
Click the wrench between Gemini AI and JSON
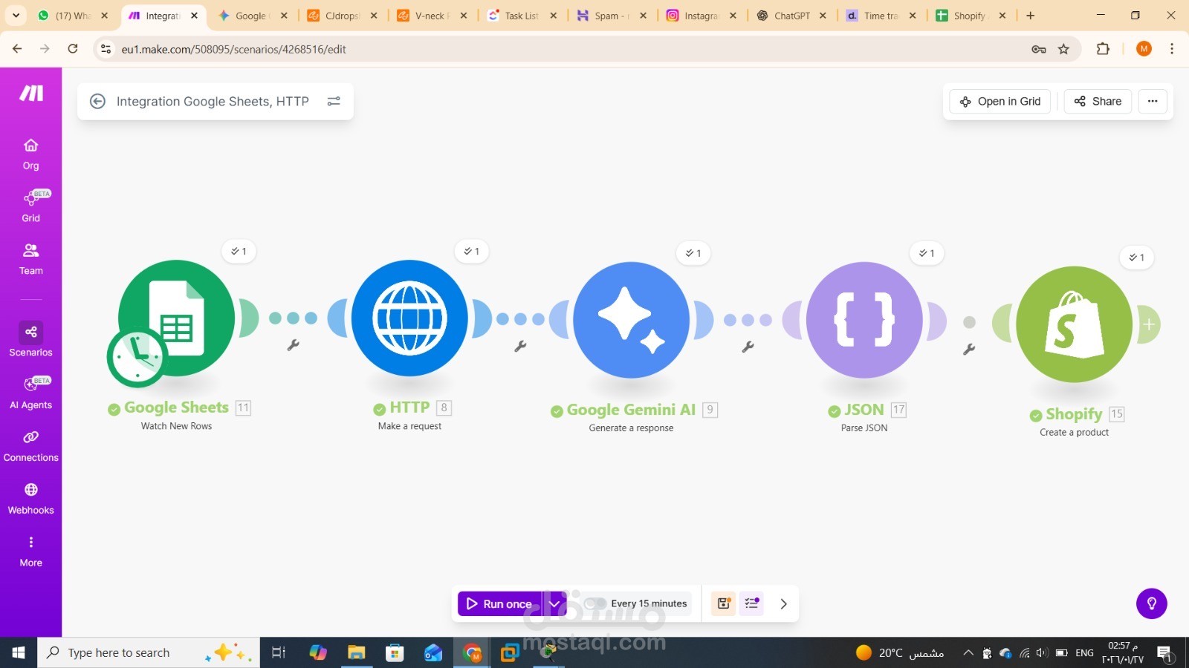click(748, 347)
